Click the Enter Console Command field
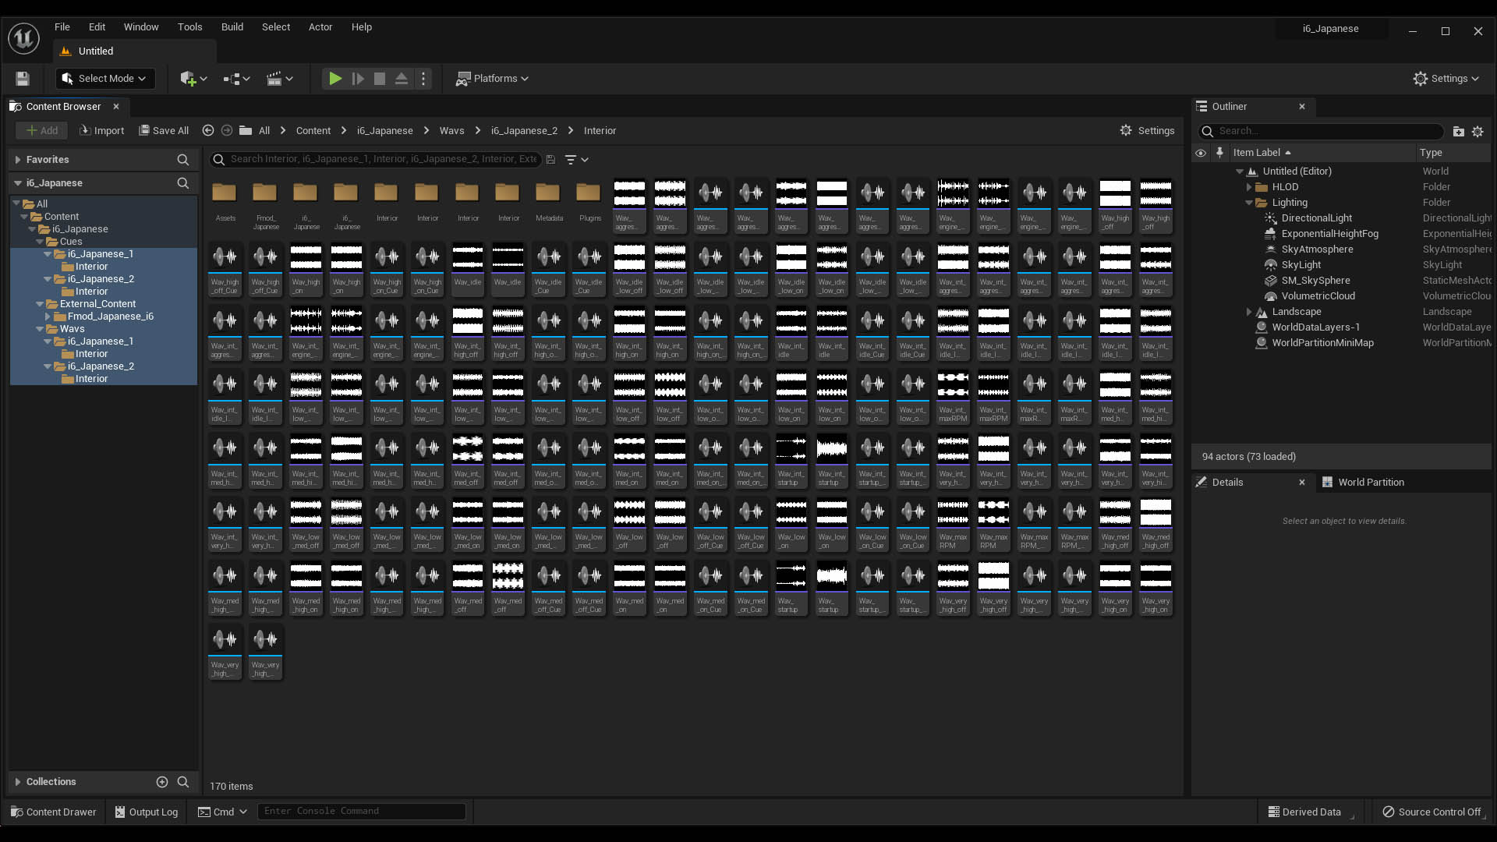This screenshot has width=1497, height=842. (x=362, y=812)
